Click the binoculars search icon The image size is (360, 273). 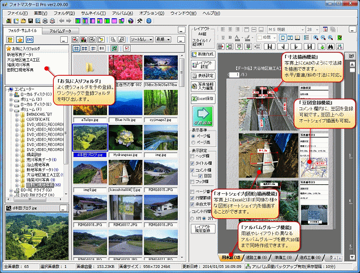[x=331, y=46]
